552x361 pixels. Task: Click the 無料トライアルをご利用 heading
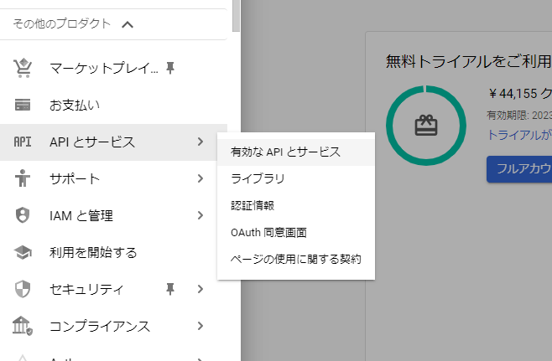pos(469,61)
